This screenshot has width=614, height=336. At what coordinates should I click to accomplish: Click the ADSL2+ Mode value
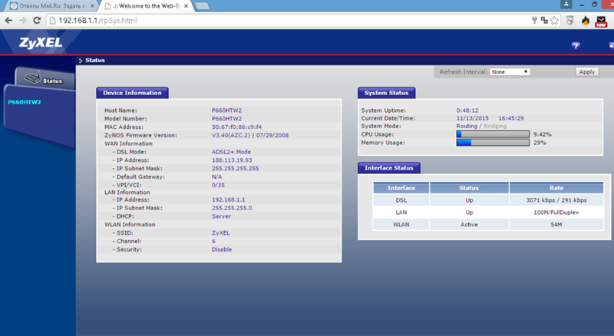[232, 152]
